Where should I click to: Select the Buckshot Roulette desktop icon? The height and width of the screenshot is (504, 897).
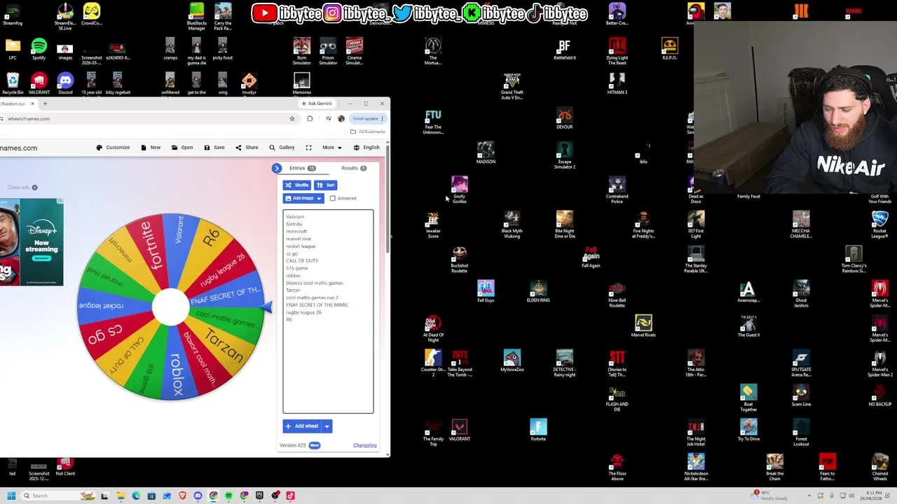pos(460,259)
